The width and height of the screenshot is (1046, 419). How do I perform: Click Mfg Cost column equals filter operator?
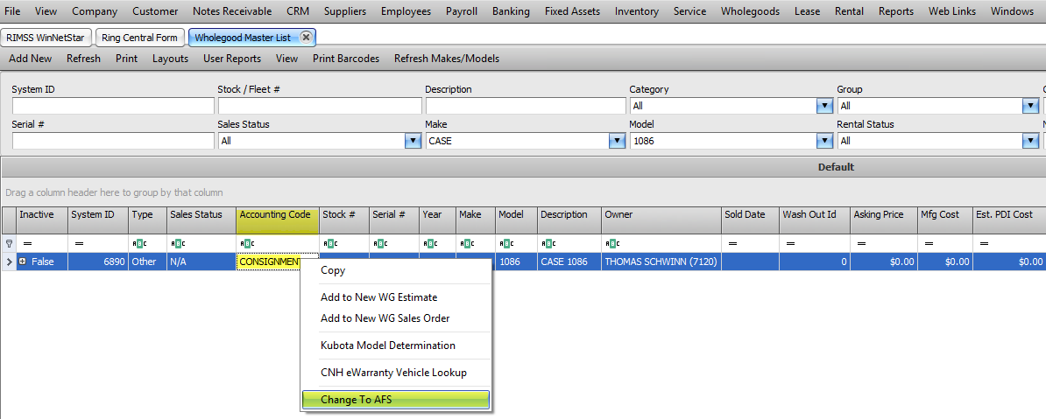pyautogui.click(x=929, y=244)
